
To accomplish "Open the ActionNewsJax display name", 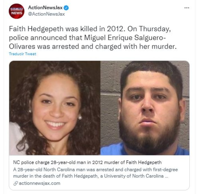I will 45,8.
